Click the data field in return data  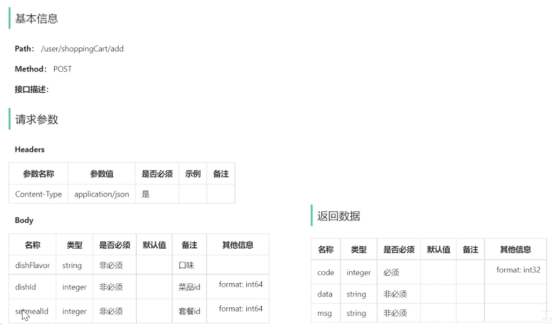(325, 294)
